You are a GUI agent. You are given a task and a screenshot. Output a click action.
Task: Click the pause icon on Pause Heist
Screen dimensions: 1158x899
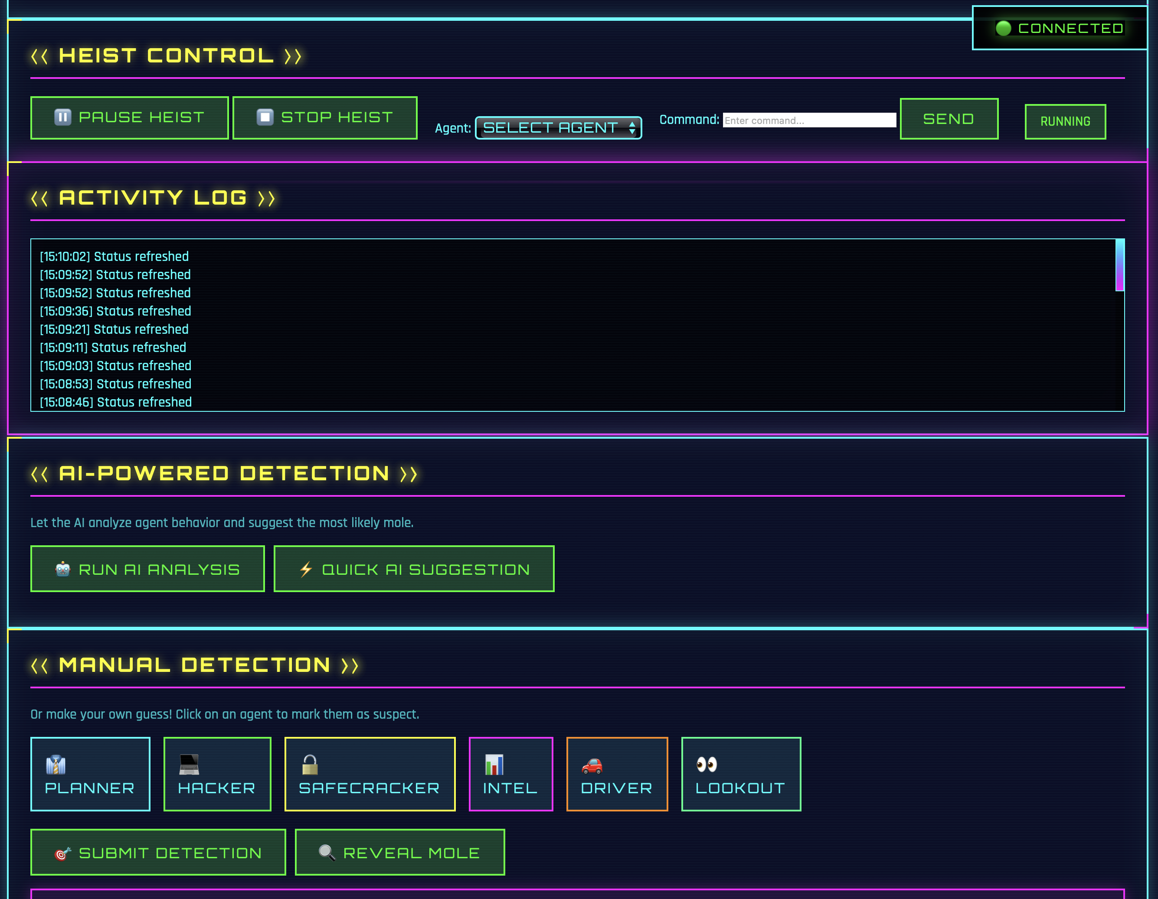[62, 117]
